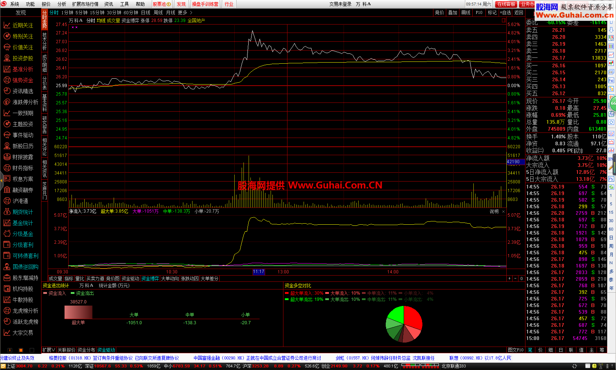
Task: Expand the 更多 period options
Action: pyautogui.click(x=185, y=12)
